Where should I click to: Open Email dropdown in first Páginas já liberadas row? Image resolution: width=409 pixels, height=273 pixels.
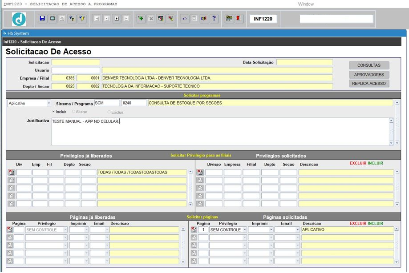pyautogui.click(x=107, y=229)
